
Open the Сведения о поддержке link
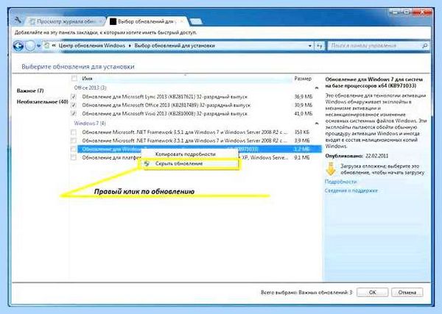351,190
